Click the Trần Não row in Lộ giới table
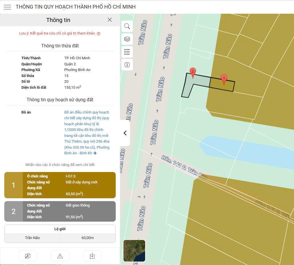Image resolution: width=294 pixels, height=265 pixels. 60,238
